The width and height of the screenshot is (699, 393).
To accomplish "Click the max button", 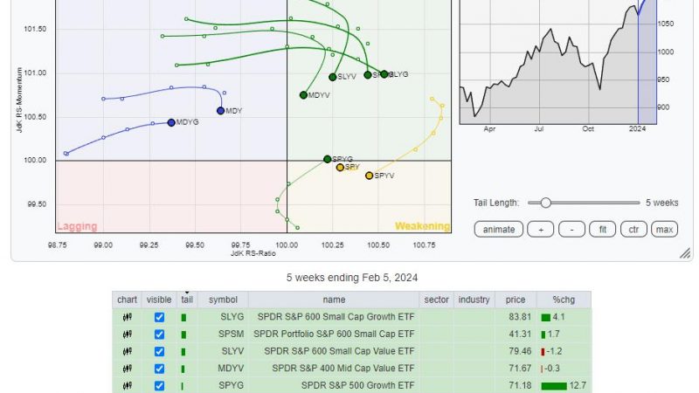I will point(664,230).
